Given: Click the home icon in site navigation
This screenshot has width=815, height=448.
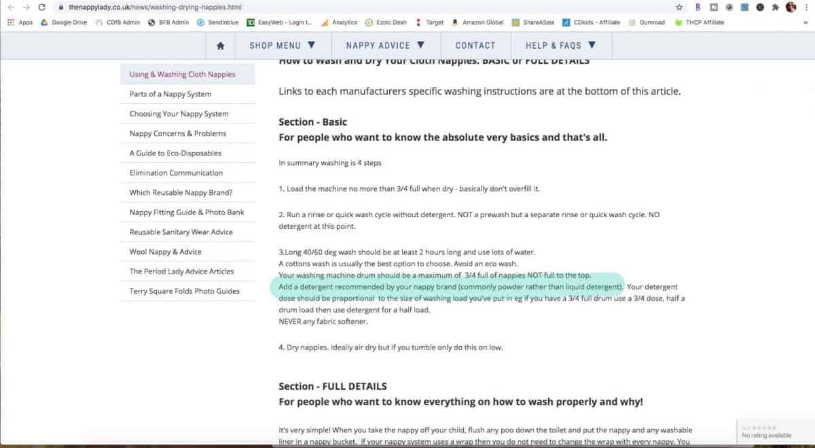Looking at the screenshot, I should pos(220,45).
